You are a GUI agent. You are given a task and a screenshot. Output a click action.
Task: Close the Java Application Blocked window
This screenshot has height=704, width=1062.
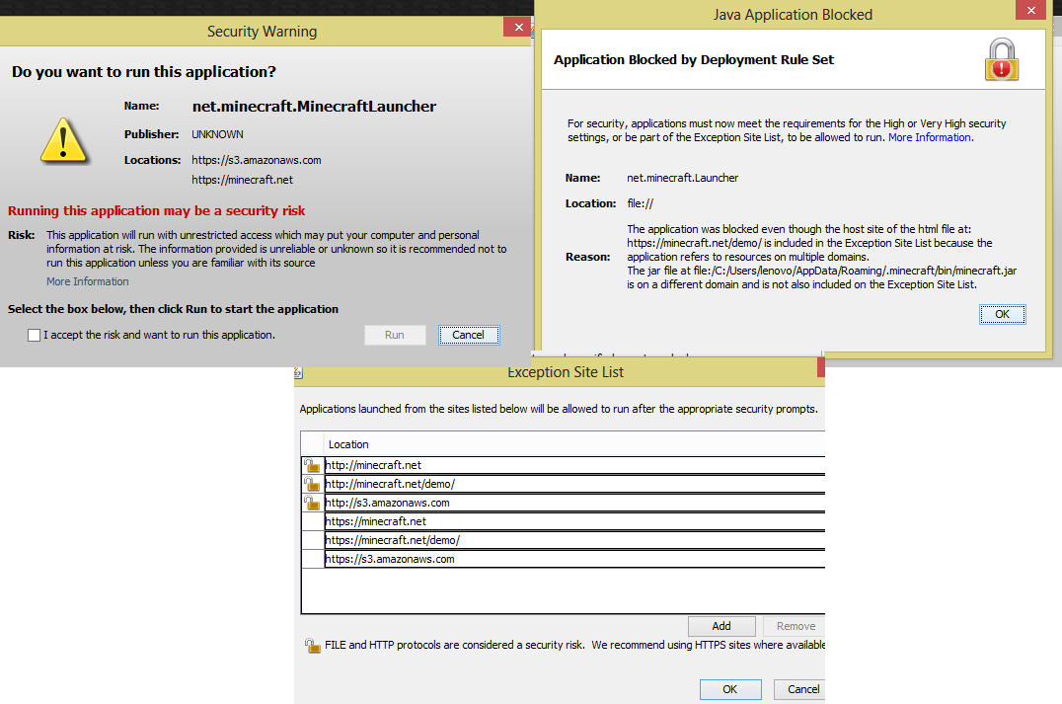tap(1030, 10)
